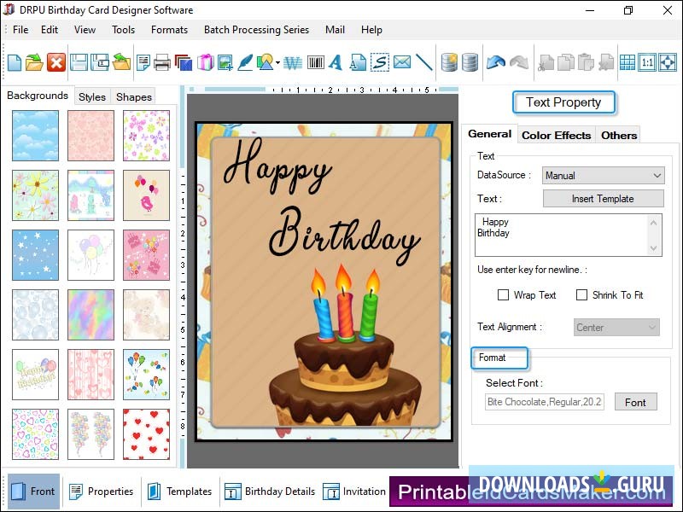Viewport: 683px width, 512px height.
Task: Open the Tools menu
Action: pyautogui.click(x=123, y=30)
